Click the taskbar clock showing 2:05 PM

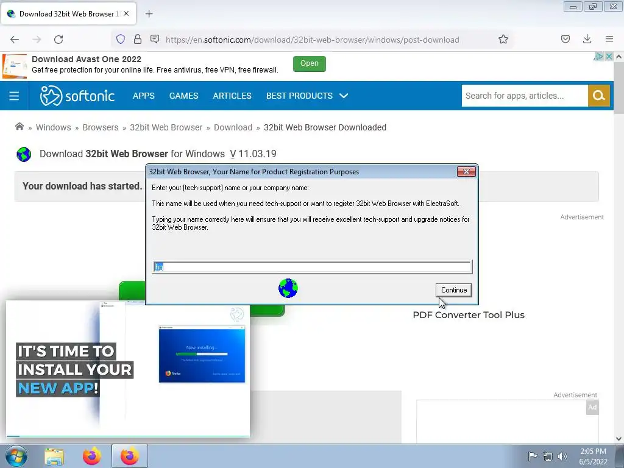click(x=593, y=456)
